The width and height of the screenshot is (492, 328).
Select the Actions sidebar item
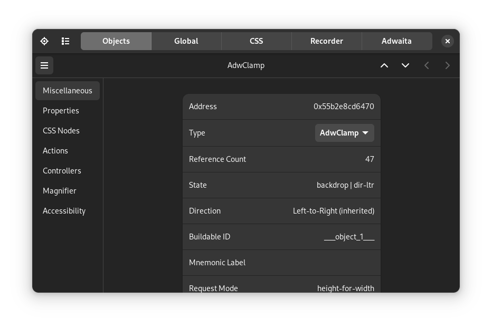[55, 151]
